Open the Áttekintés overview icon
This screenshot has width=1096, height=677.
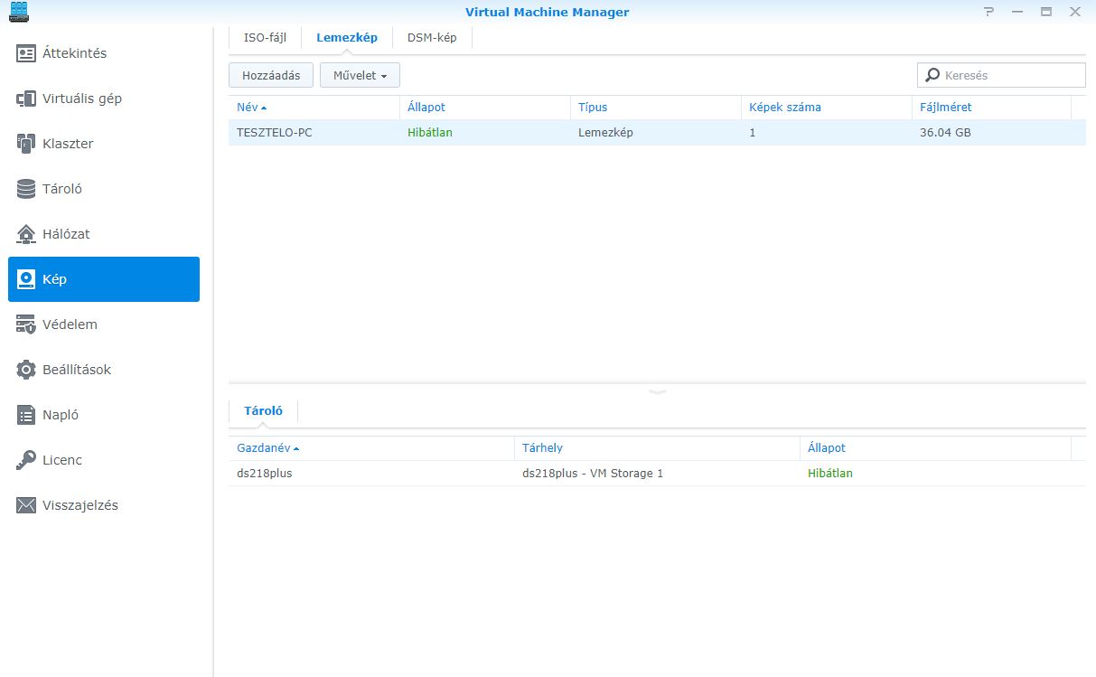click(x=26, y=53)
